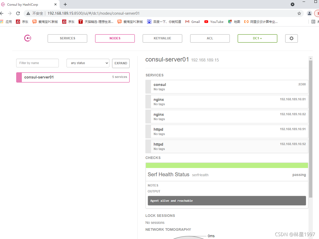Open the 阿里云云计算 bookmark
The width and height of the screenshot is (319, 239).
click(261, 22)
